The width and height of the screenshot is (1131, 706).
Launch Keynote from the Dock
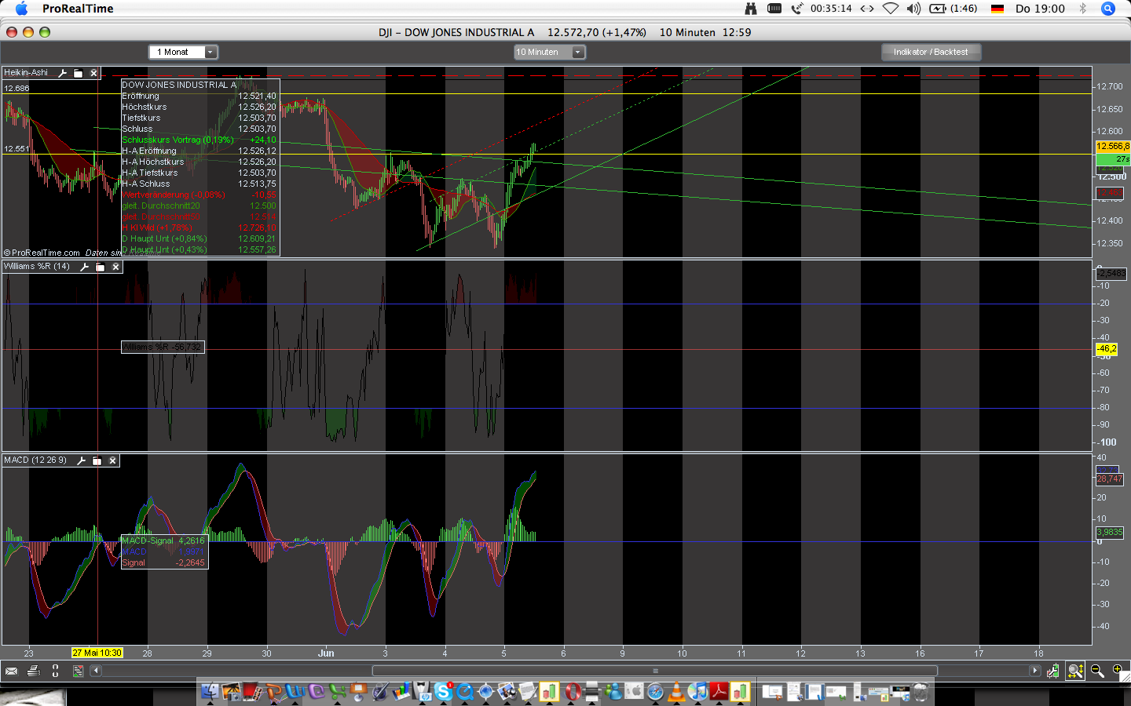358,691
